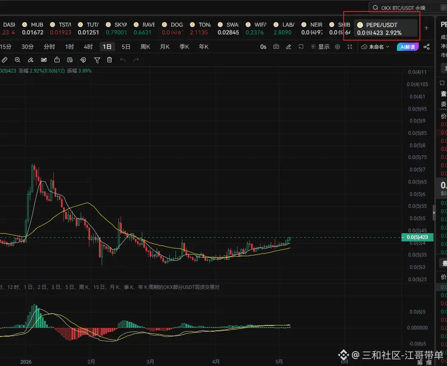This screenshot has width=447, height=366.
Task: Switch to 年K yearly chart
Action: tap(203, 47)
